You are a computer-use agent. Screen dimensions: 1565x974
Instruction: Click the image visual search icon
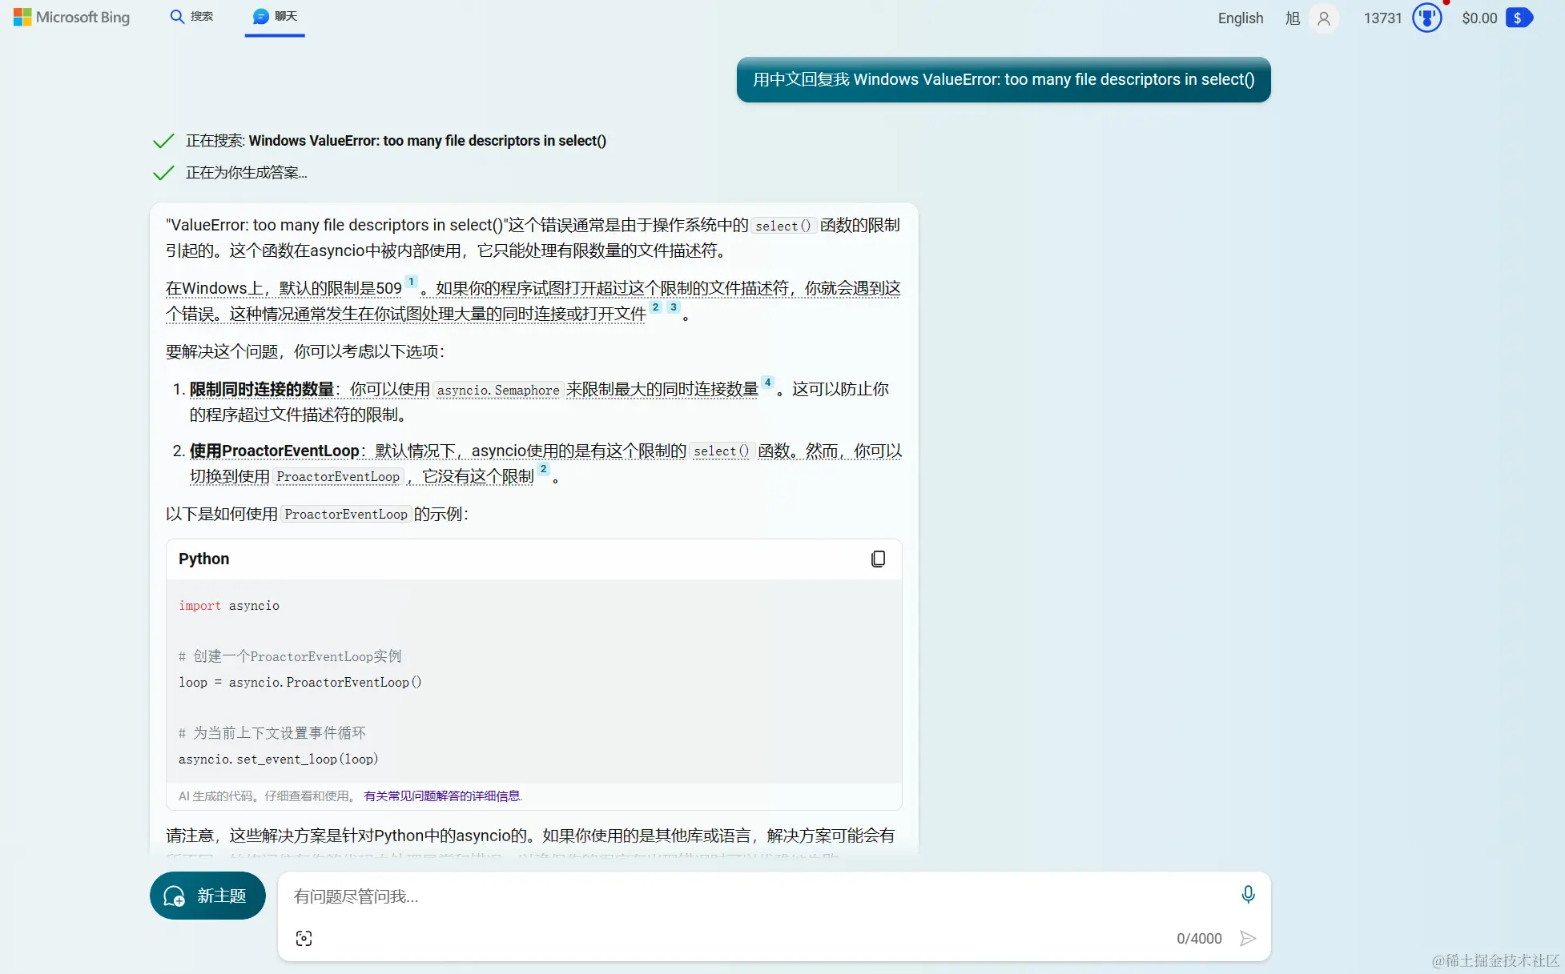click(x=304, y=938)
